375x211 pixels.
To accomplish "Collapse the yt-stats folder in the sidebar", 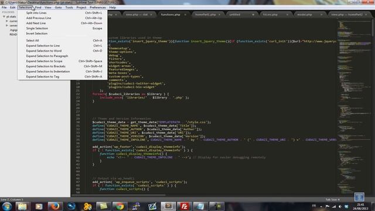I will pos(4,16).
